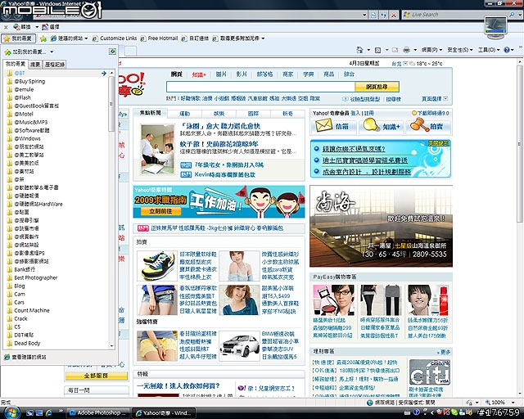Open the Tools (O) menu
Image resolution: width=524 pixels, height=419 pixels.
[x=489, y=50]
